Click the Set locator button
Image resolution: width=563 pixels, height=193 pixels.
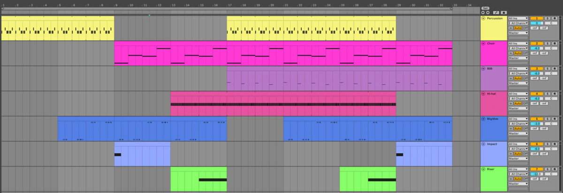click(486, 8)
